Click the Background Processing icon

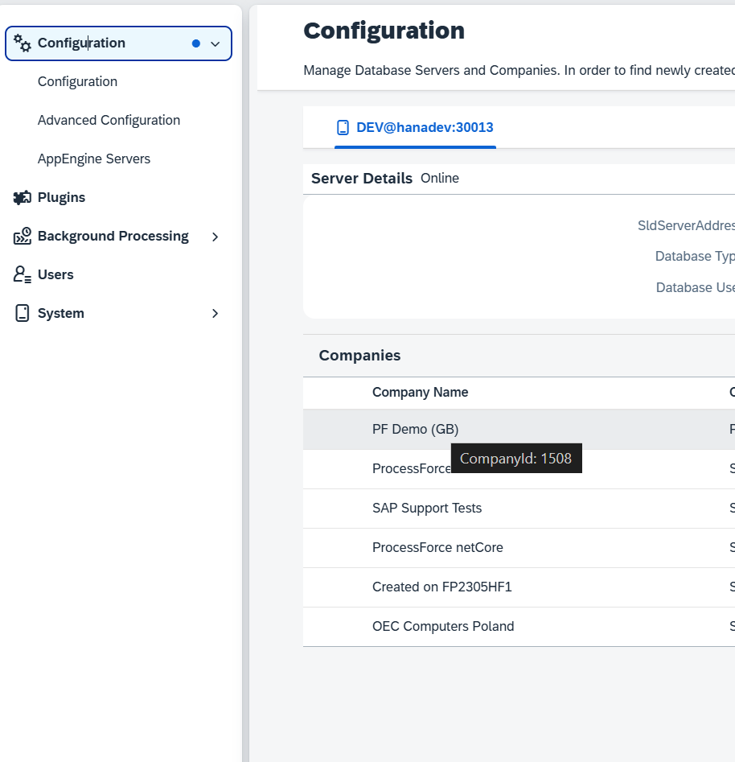point(23,237)
